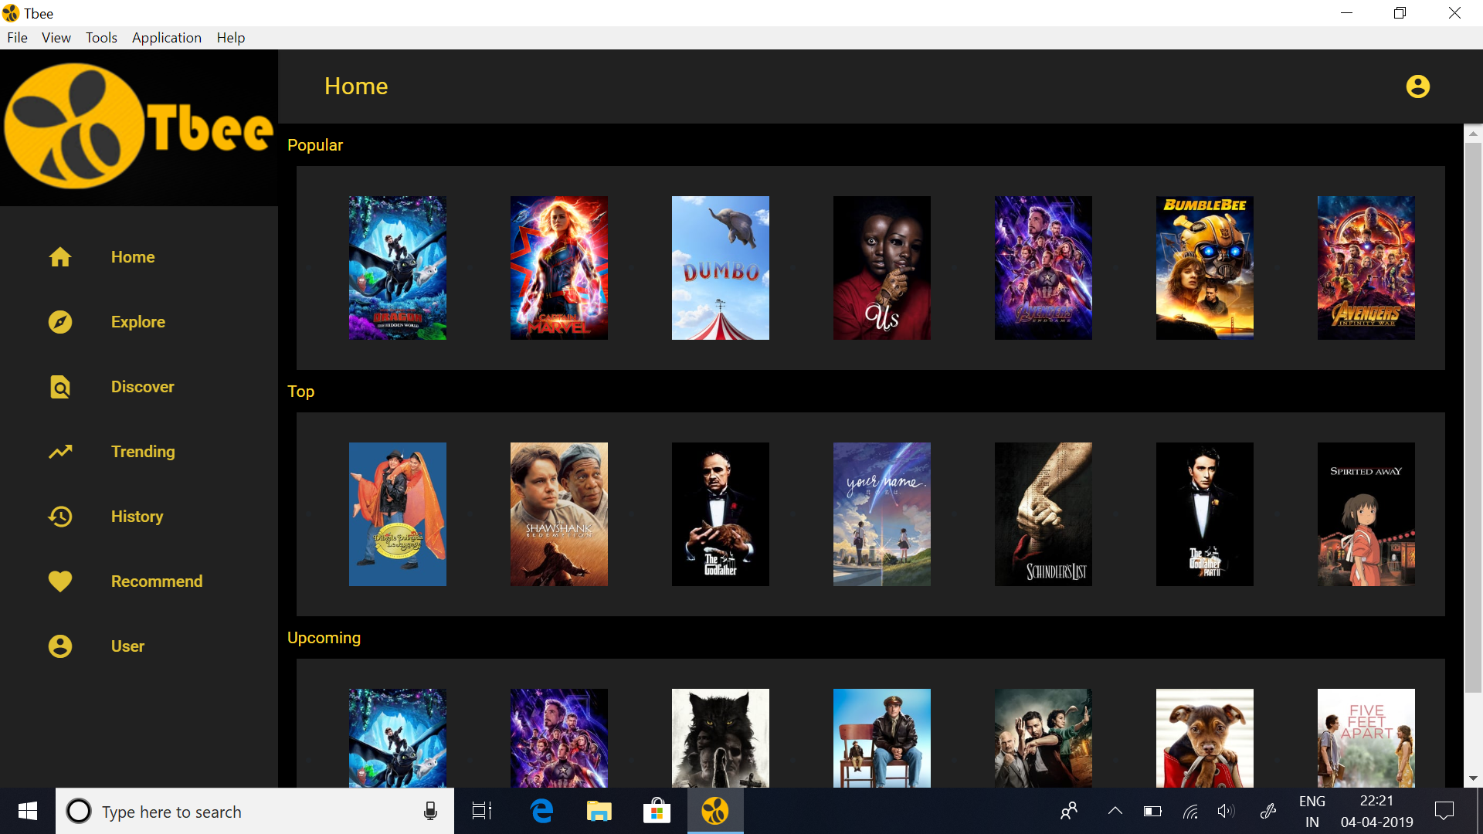This screenshot has width=1483, height=834.
Task: Open the Shawshank Redemption poster
Action: (x=559, y=514)
